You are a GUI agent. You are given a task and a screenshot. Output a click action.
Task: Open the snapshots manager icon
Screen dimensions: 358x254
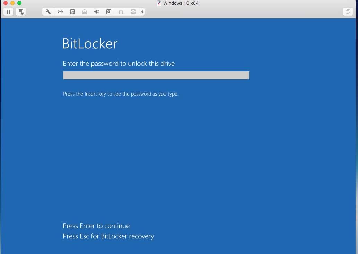(x=21, y=12)
